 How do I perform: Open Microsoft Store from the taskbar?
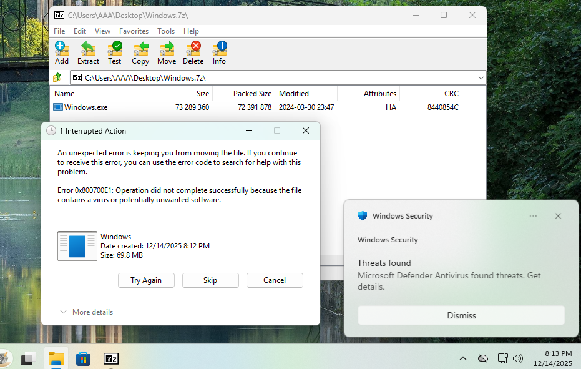tap(84, 358)
